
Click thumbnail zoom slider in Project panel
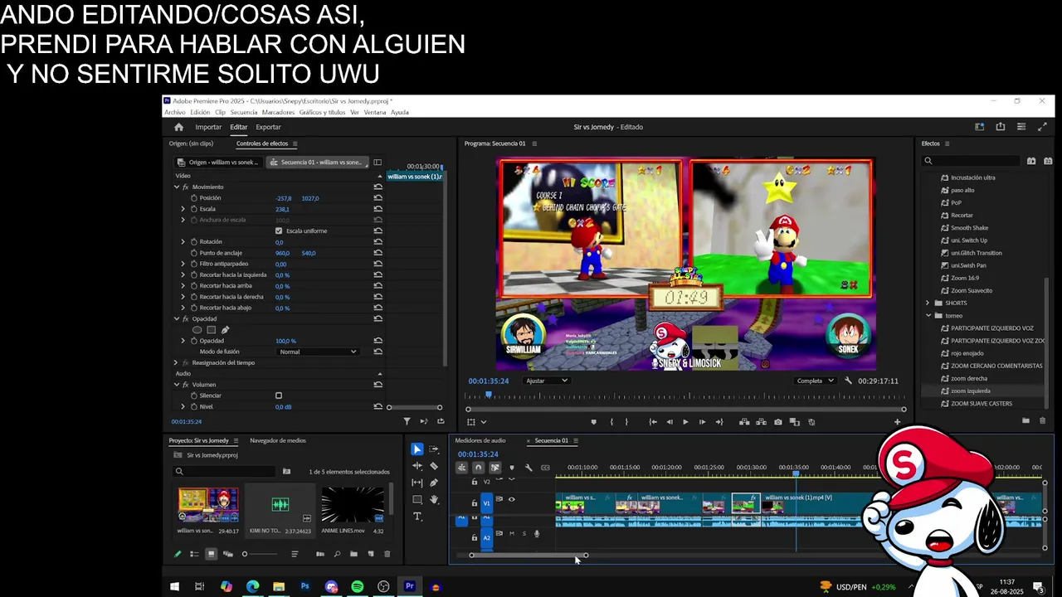pos(261,554)
